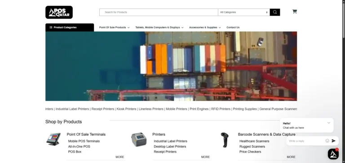Open the All Categories dropdown
Image resolution: width=345 pixels, height=163 pixels.
pyautogui.click(x=244, y=12)
